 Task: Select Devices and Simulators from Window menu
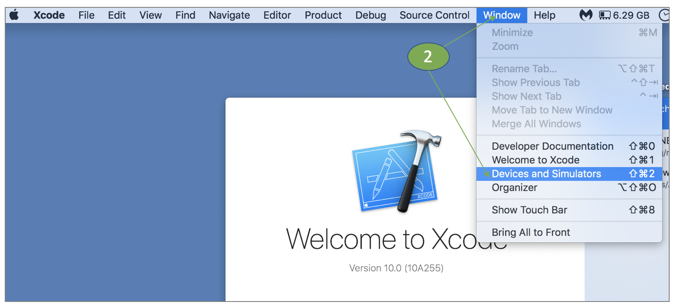point(546,174)
